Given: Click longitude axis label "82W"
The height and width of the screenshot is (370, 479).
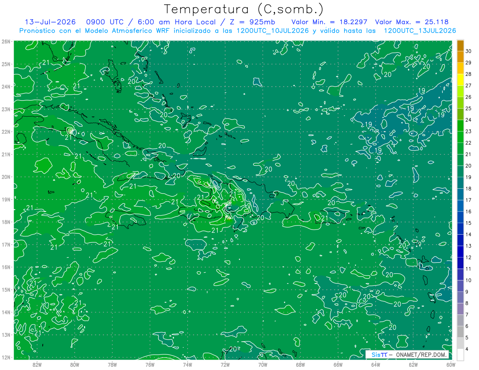Looking at the screenshot, I should (37, 364).
